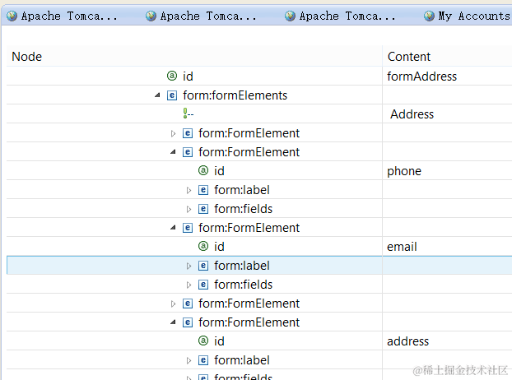Screen dimensions: 512x380
Task: Click the globe icon on the My Accounts tab
Action: tap(429, 16)
